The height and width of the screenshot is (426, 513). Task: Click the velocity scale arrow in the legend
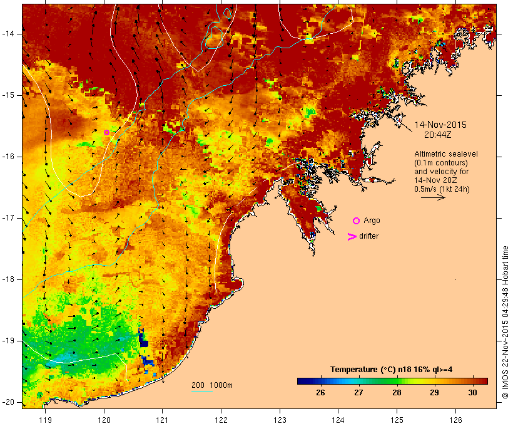tap(433, 197)
